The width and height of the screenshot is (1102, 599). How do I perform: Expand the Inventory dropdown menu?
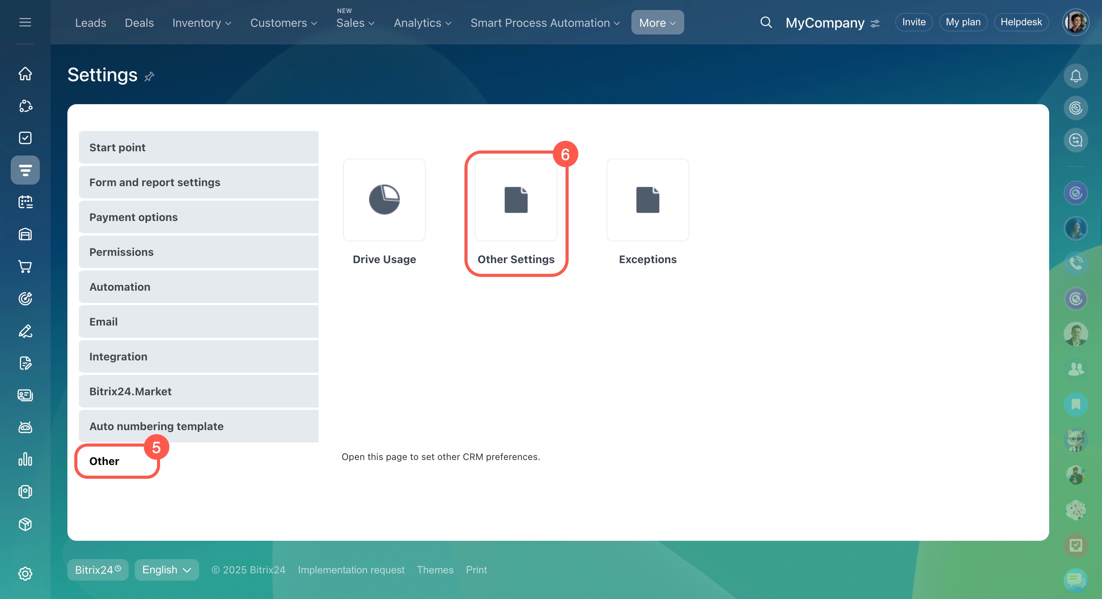pyautogui.click(x=201, y=23)
